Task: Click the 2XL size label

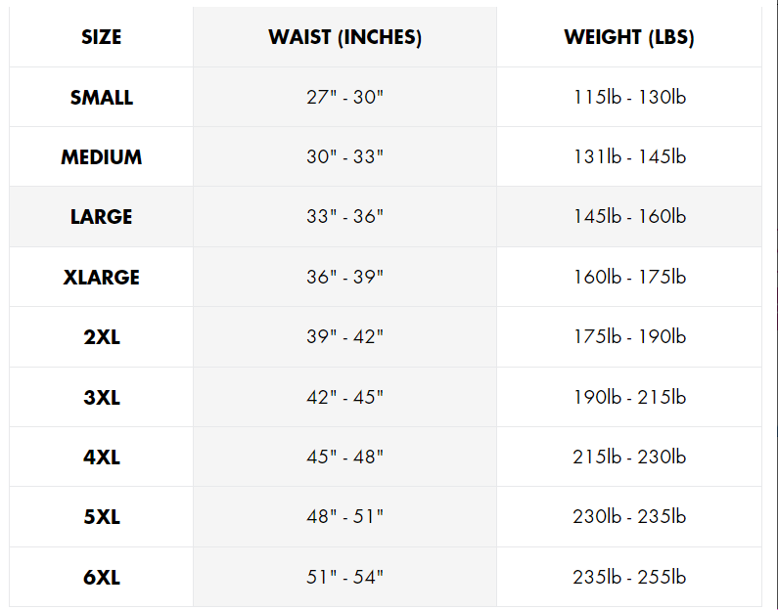Action: pos(102,337)
